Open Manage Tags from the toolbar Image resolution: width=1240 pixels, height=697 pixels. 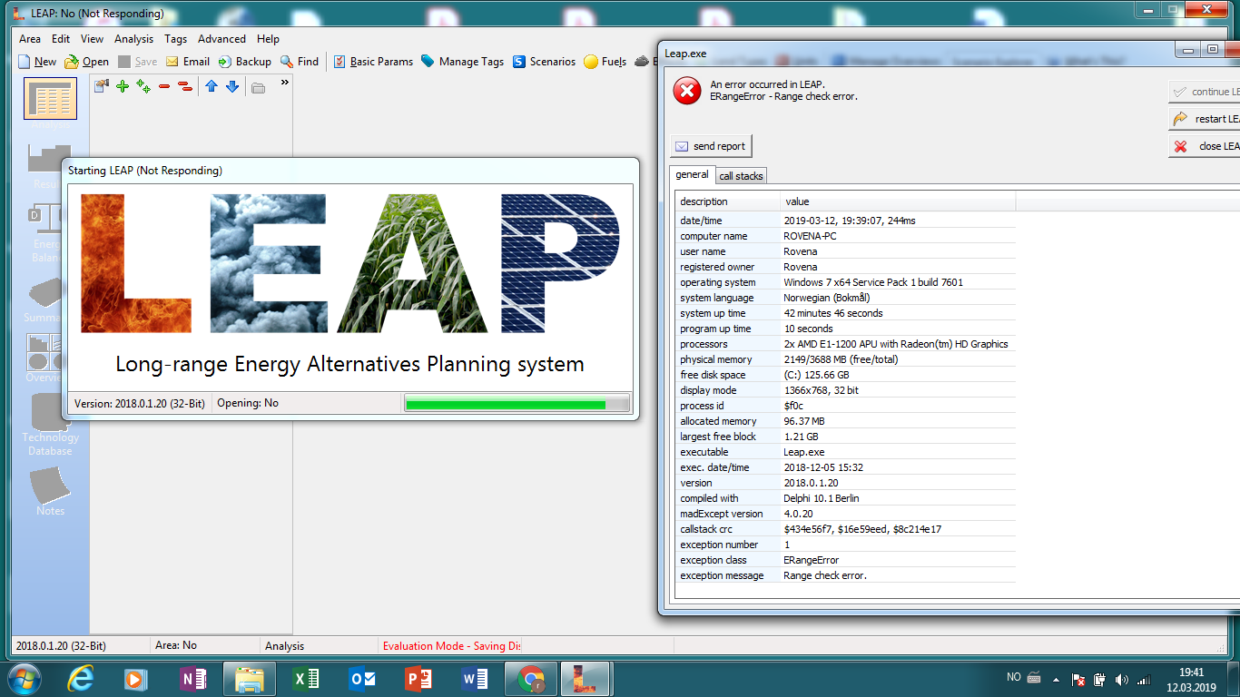(463, 62)
